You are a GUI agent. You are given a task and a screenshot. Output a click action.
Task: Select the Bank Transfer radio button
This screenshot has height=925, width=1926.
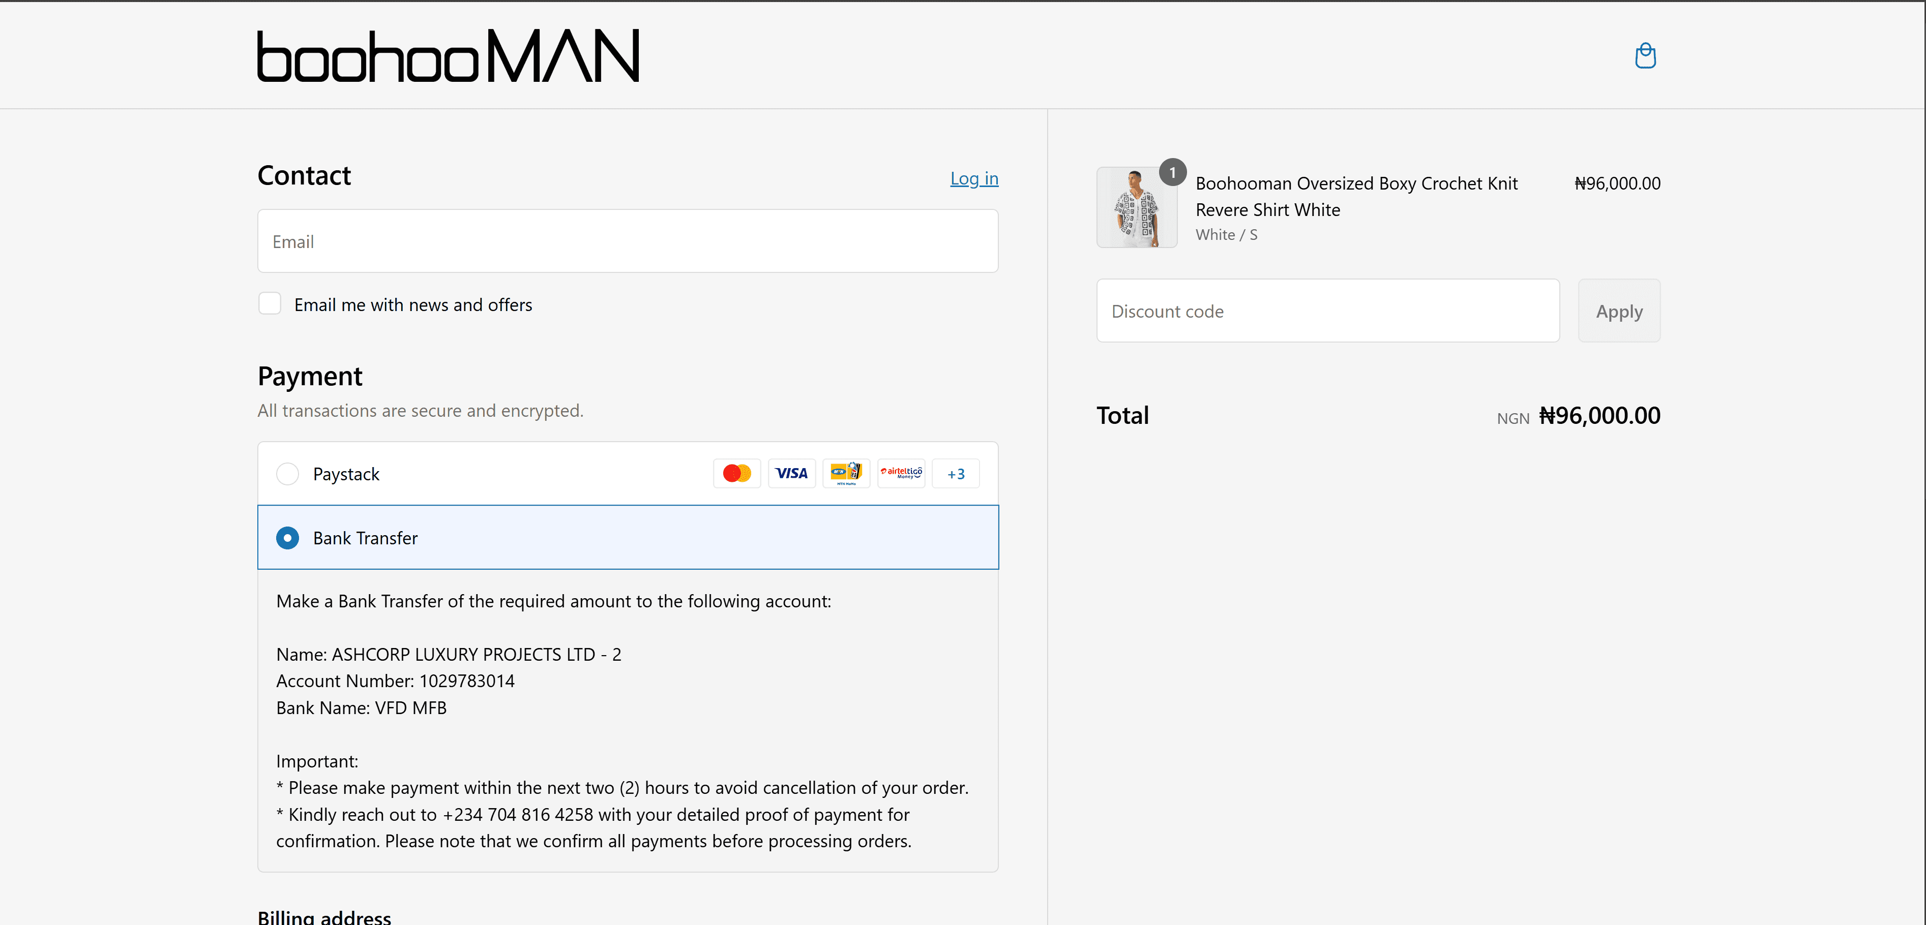287,538
